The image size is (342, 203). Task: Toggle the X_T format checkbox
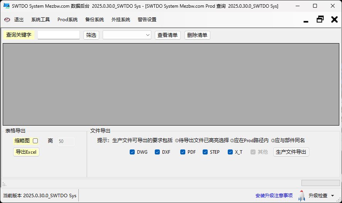230,152
